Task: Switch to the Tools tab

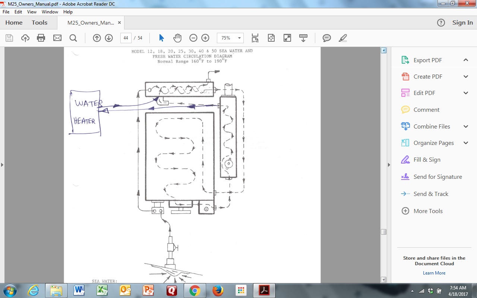Action: click(40, 23)
